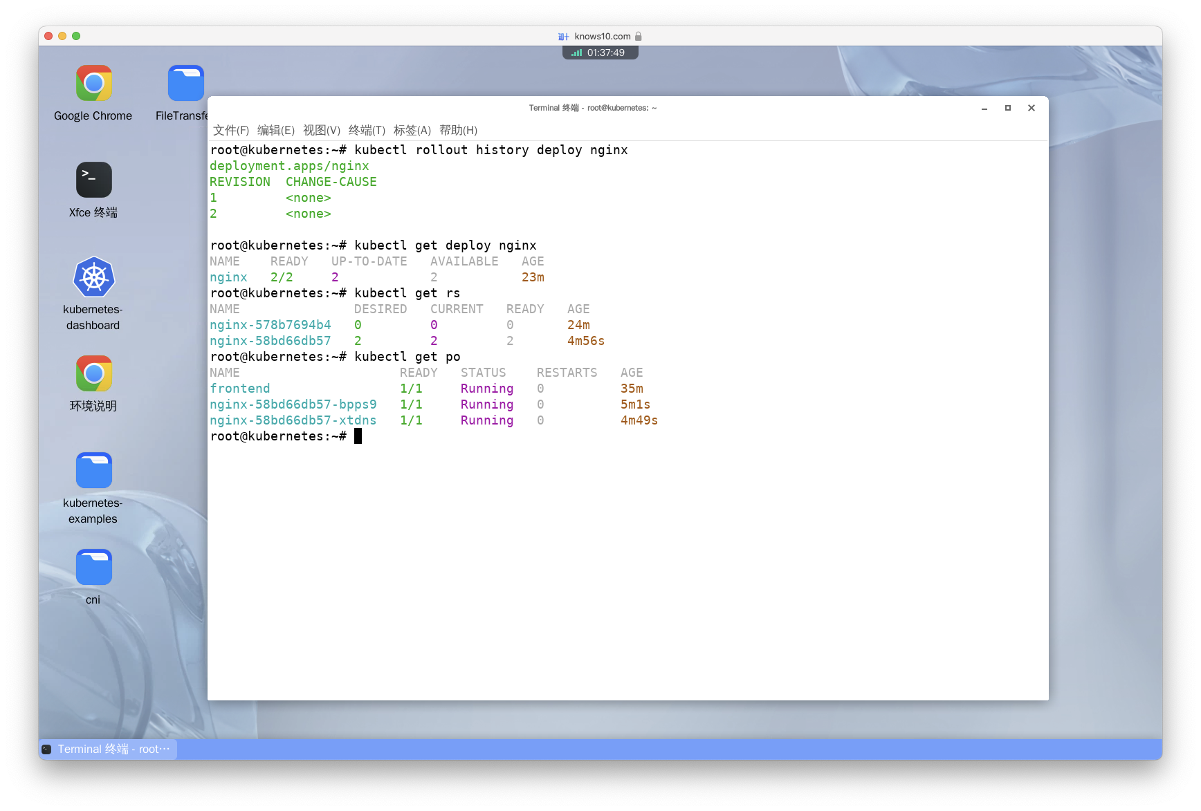1201x811 pixels.
Task: Open the FileTransfer folder icon
Action: pos(185,84)
